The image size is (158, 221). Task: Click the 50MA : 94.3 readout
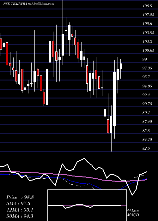tap(20, 216)
